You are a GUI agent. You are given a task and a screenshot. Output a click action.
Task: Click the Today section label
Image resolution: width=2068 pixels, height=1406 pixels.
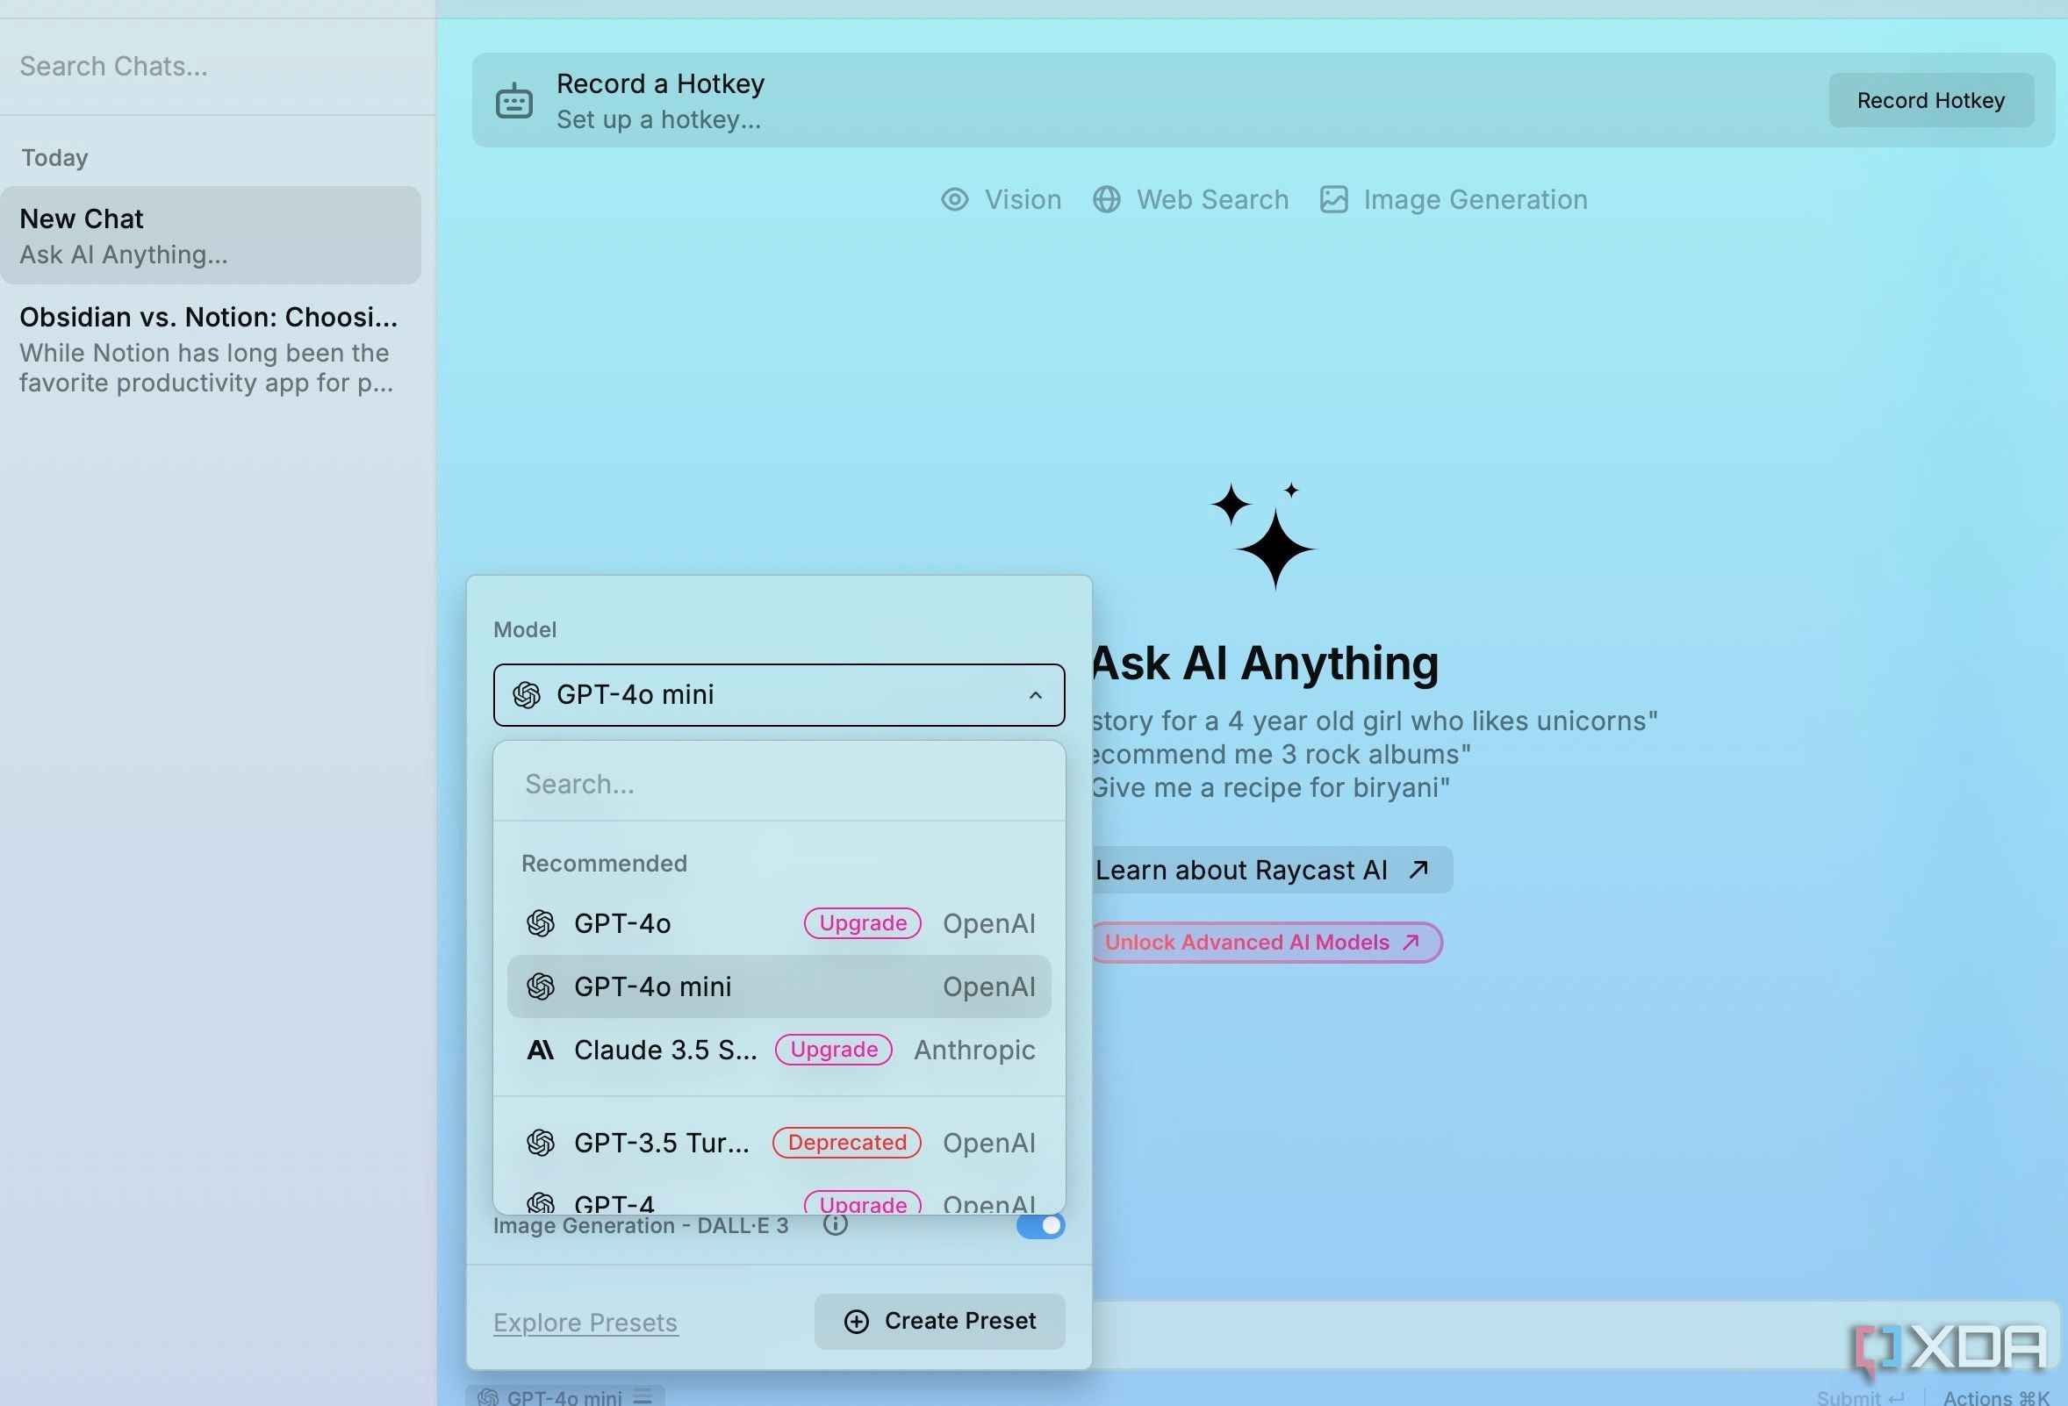tap(54, 157)
